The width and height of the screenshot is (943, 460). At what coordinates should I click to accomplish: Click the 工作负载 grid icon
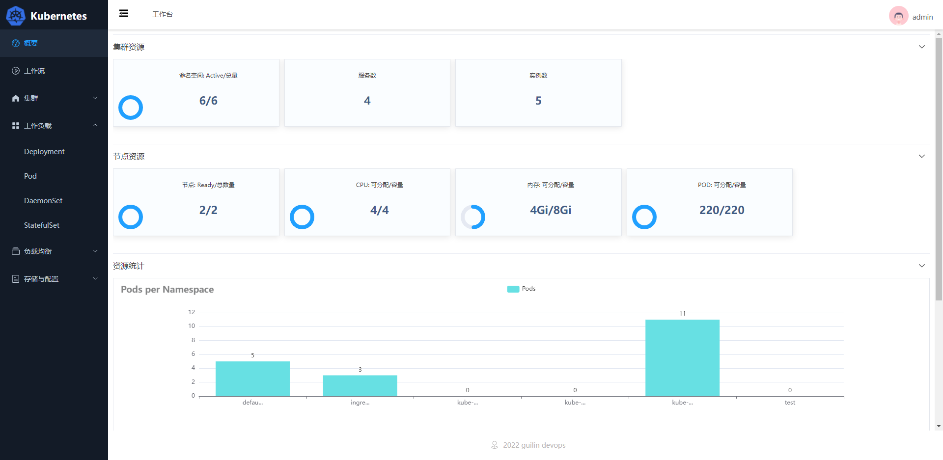pos(16,126)
